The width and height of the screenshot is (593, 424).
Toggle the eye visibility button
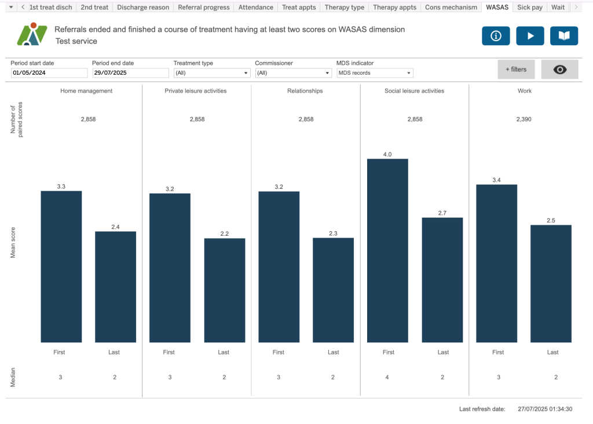click(559, 70)
